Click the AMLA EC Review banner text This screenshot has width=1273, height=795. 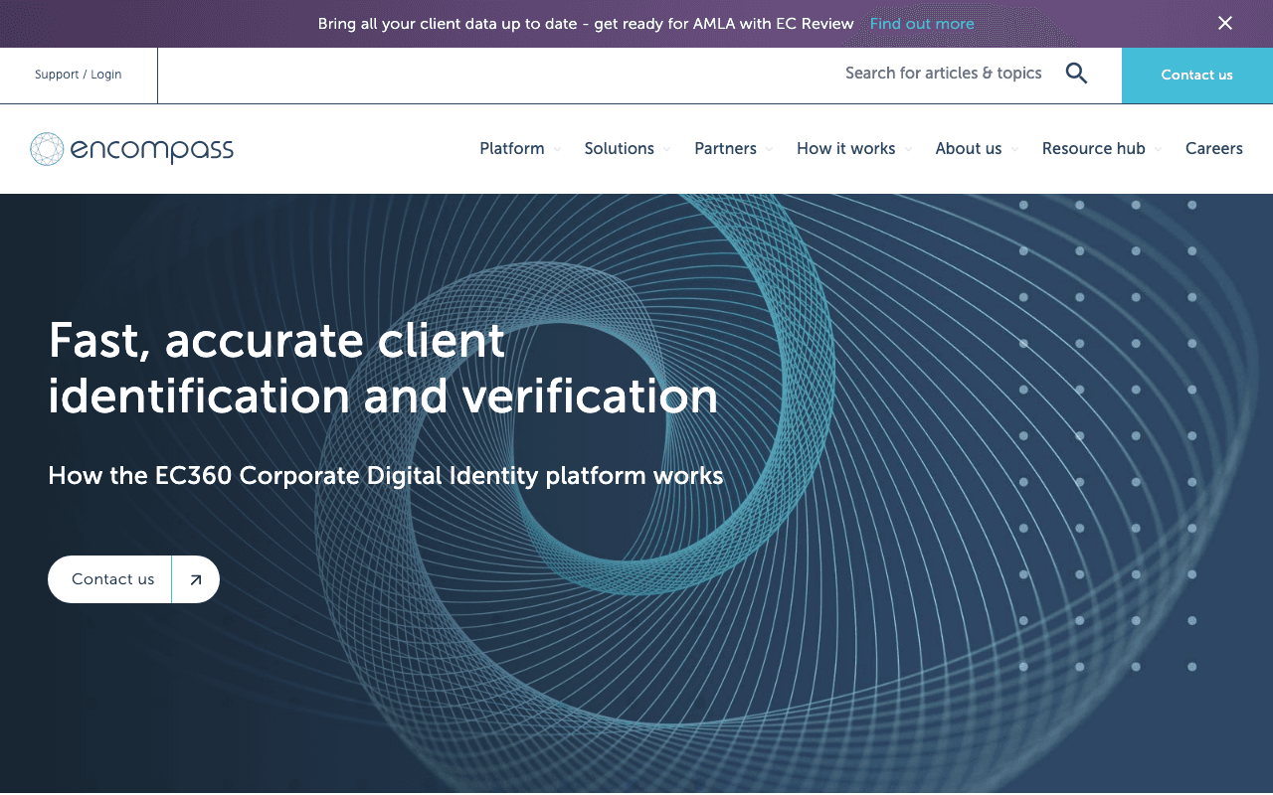(586, 24)
